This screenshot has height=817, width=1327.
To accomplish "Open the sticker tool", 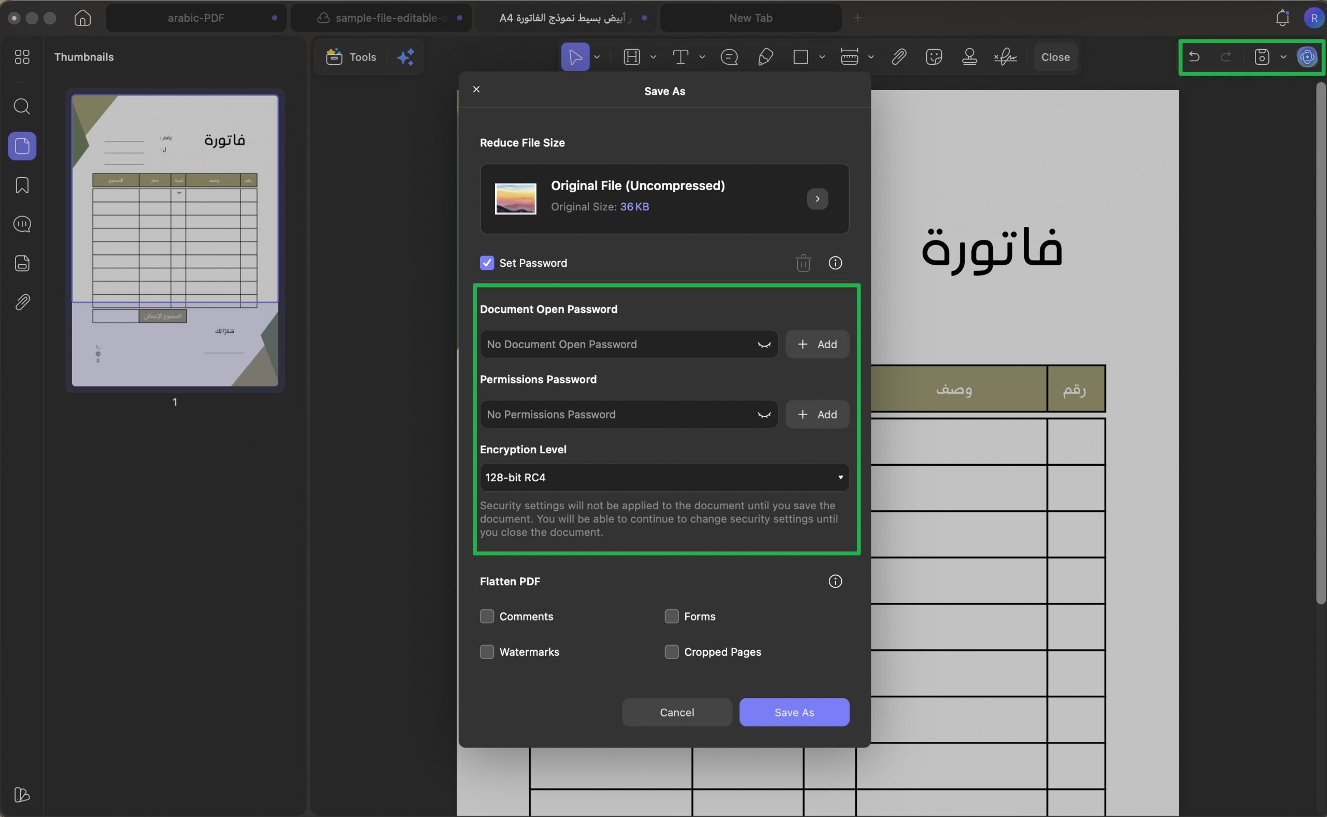I will (934, 57).
